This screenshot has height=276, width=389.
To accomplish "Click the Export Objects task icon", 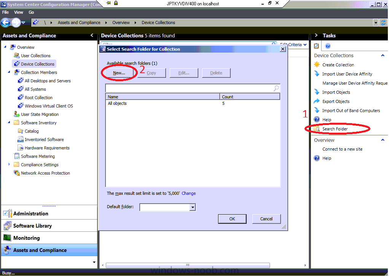I will click(x=317, y=101).
